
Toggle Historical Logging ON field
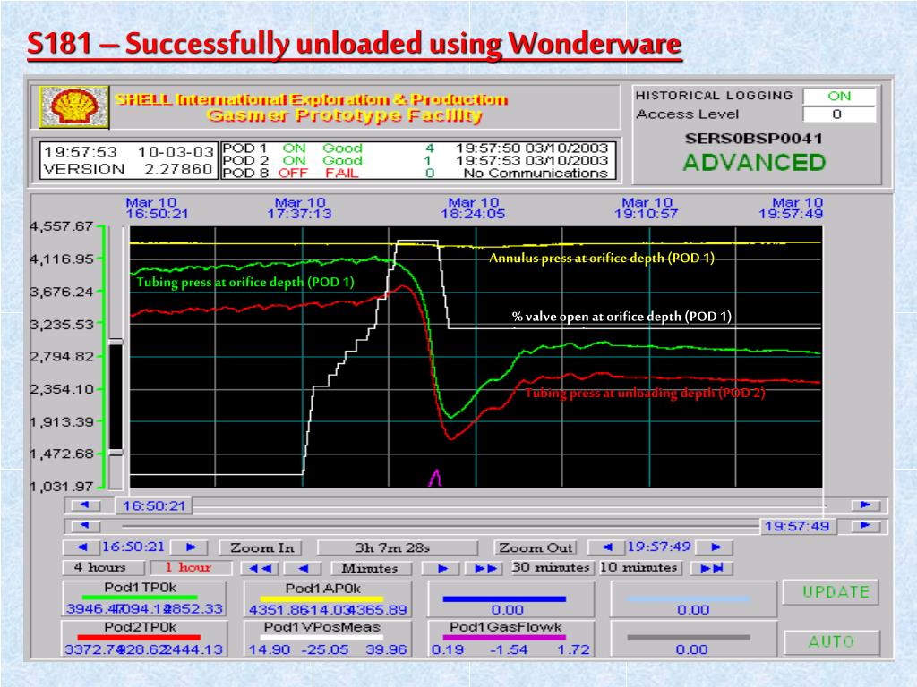pyautogui.click(x=839, y=96)
